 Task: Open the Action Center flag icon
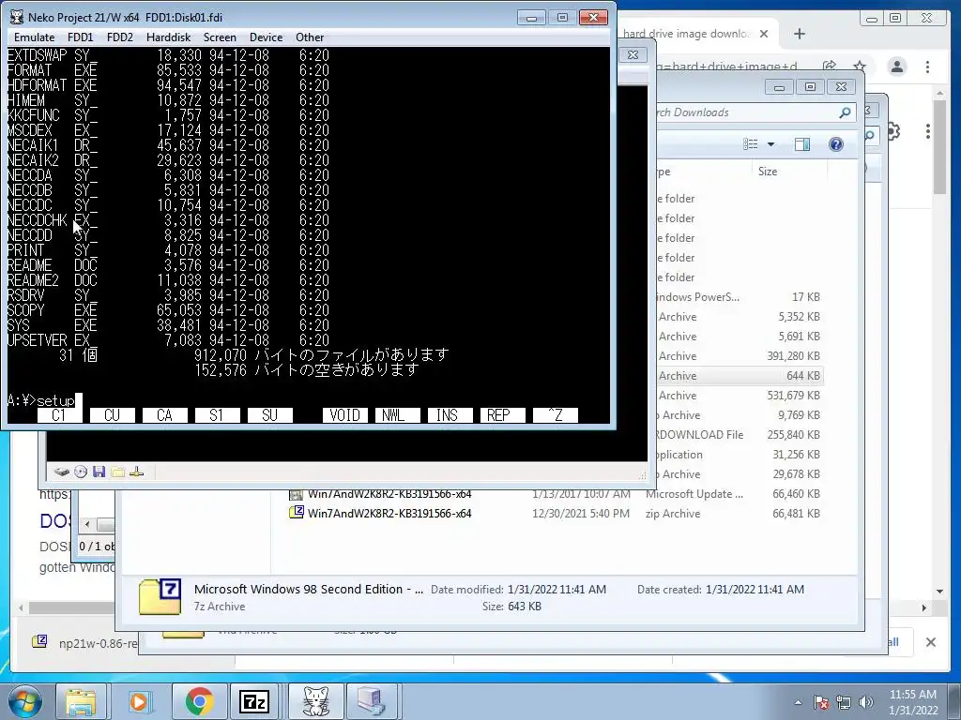point(821,702)
